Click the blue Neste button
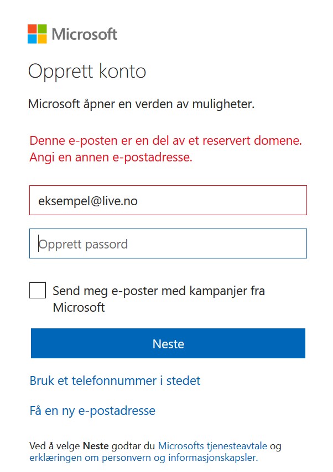333x472 pixels. click(x=168, y=343)
